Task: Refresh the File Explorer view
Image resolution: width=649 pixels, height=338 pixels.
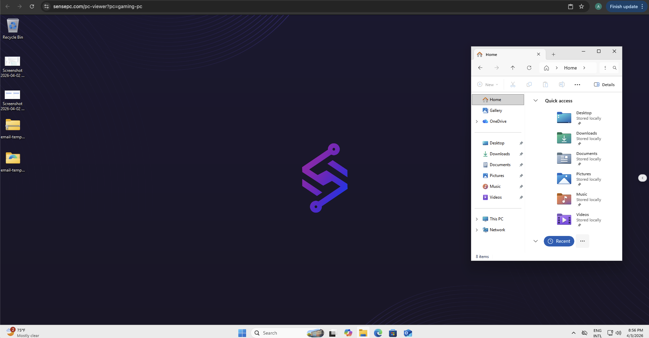Action: pos(529,68)
